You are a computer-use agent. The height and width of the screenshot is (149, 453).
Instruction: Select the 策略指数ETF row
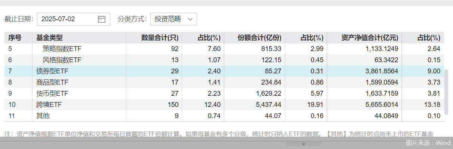coord(62,49)
